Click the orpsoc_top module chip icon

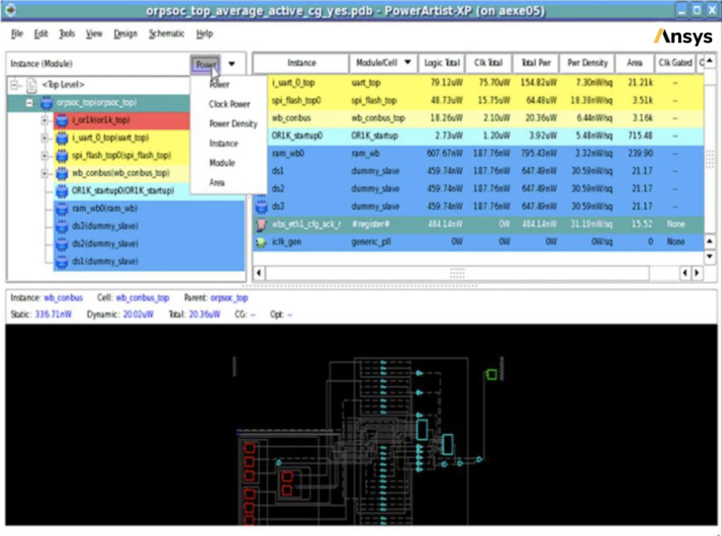(x=47, y=102)
